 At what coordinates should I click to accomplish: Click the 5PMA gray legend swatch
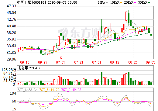[107, 2]
